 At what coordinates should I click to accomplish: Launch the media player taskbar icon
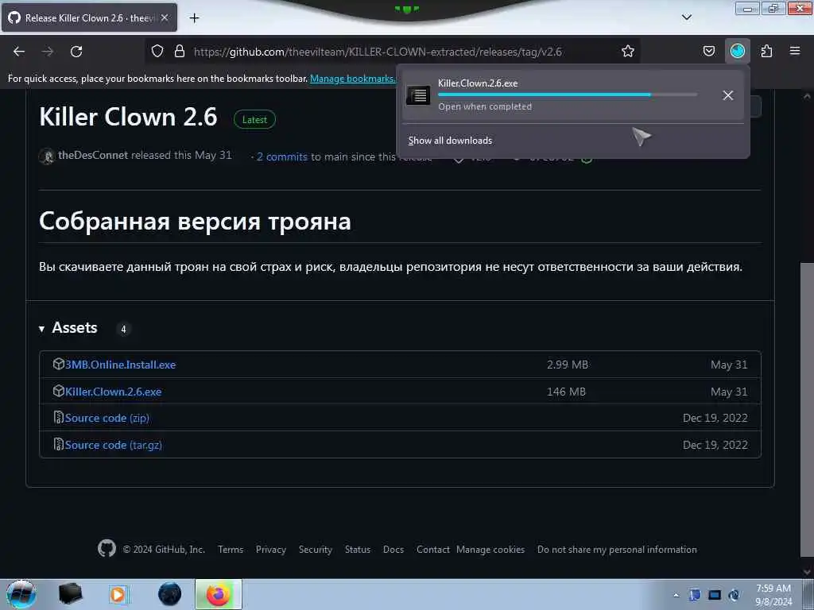tap(118, 594)
